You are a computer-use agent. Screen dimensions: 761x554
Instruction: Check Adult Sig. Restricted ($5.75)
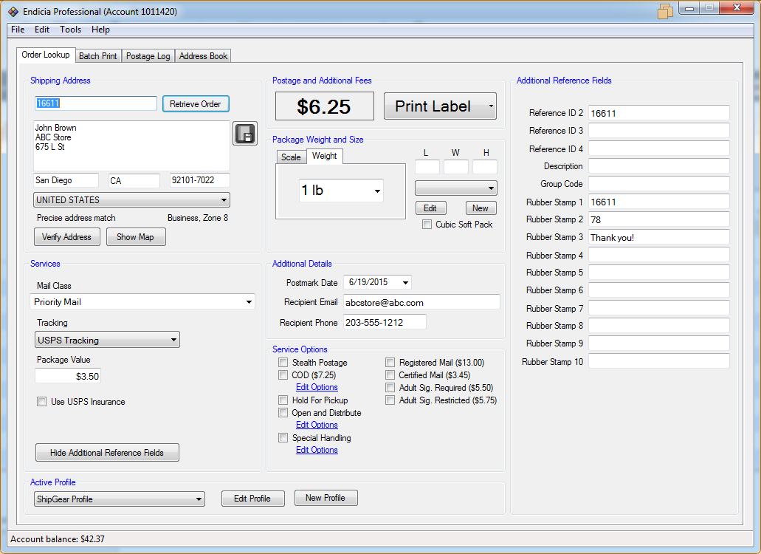click(390, 400)
